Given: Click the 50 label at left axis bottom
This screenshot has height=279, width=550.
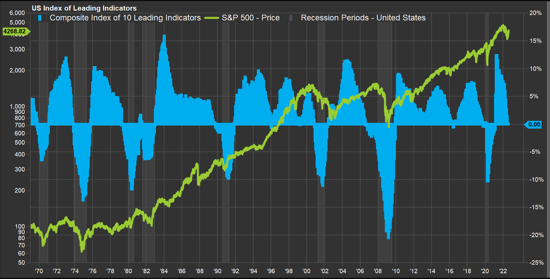Looking at the screenshot, I should [x=21, y=263].
